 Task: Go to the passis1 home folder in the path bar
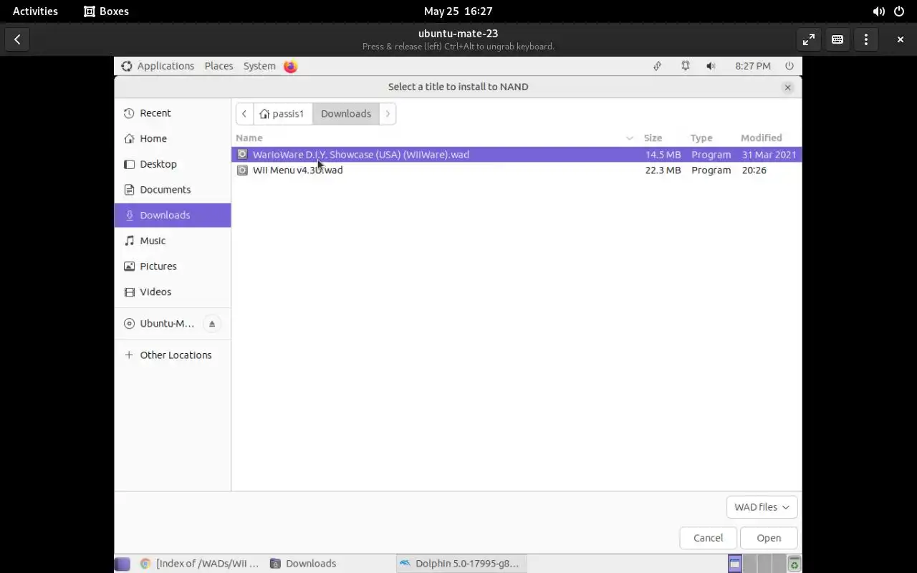click(x=282, y=114)
